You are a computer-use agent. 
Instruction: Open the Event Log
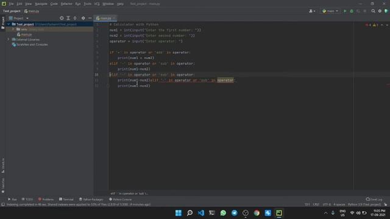374,200
